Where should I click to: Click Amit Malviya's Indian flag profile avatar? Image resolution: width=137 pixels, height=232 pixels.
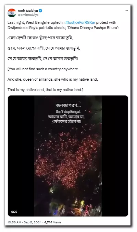click(x=12, y=13)
